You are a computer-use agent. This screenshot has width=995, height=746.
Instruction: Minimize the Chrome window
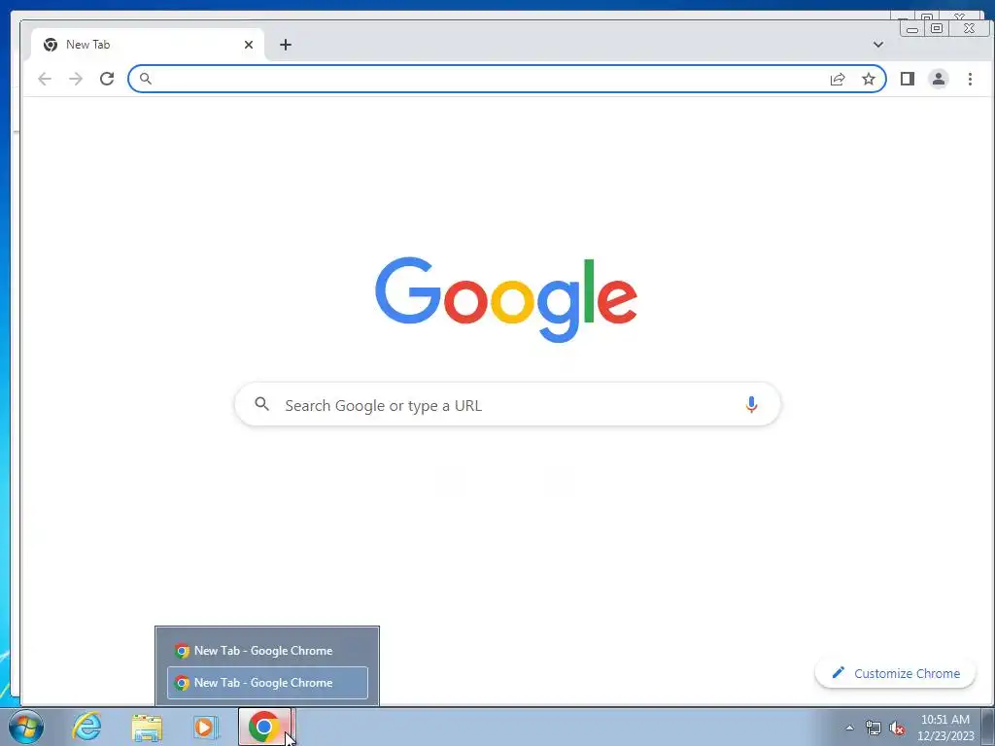(912, 28)
